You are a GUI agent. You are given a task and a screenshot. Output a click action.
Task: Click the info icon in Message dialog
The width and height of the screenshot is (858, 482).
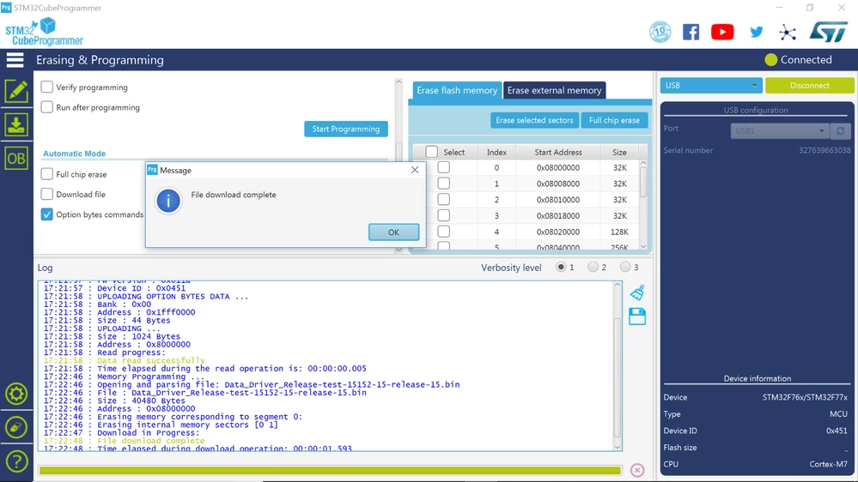tap(168, 201)
